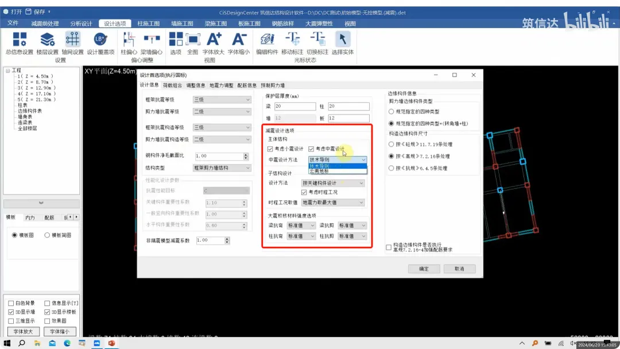Select 按《砼规》11.7.19条处理 radio
Viewport: 620px width, 349px height.
pos(391,144)
